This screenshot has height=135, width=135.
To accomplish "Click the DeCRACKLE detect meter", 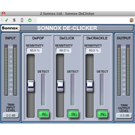I will point(102,90).
